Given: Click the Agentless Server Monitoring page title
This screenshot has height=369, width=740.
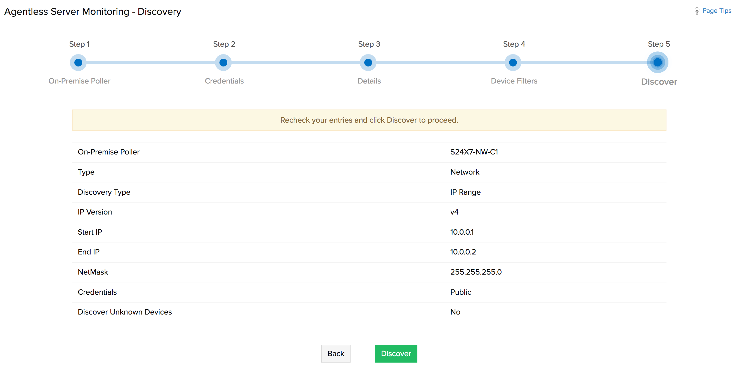Looking at the screenshot, I should (93, 11).
